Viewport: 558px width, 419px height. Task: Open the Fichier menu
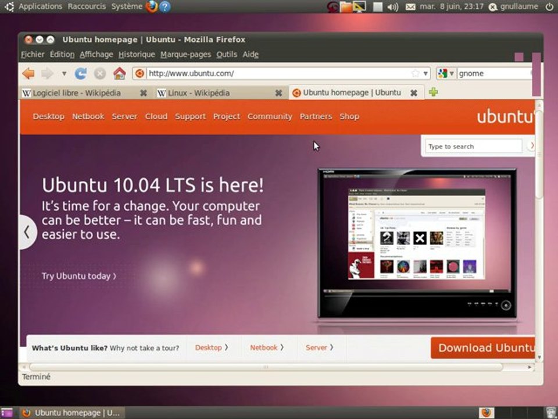click(x=33, y=55)
